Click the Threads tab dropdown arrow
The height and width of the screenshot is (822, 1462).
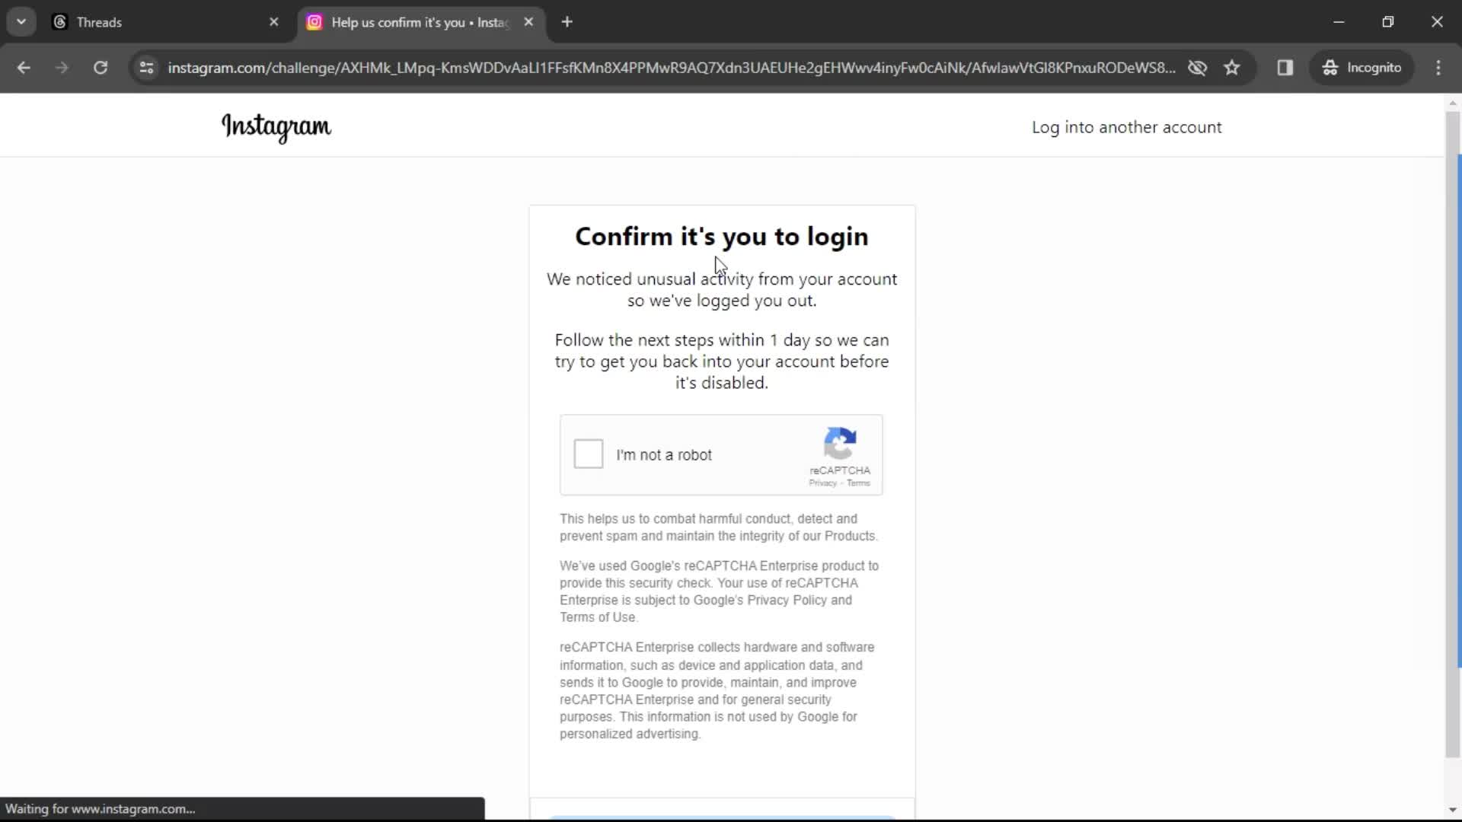click(x=20, y=22)
